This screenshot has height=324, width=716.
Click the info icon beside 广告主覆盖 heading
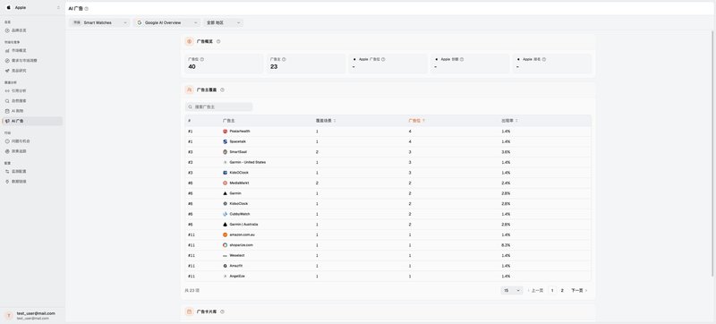pos(222,90)
